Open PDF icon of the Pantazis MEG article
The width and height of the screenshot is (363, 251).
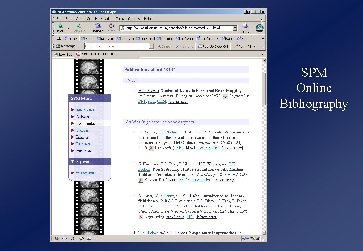coord(151,148)
